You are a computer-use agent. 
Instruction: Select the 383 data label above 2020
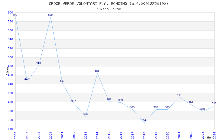coord(167,107)
